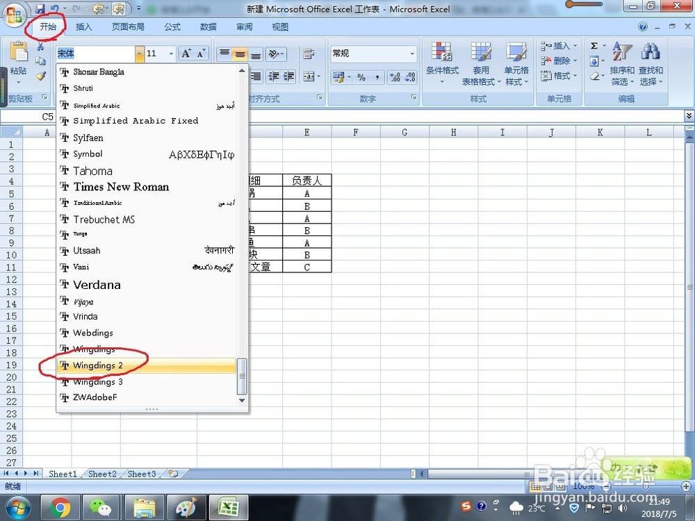The width and height of the screenshot is (695, 521).
Task: Open the text orientation dropdown
Action: pos(276,54)
